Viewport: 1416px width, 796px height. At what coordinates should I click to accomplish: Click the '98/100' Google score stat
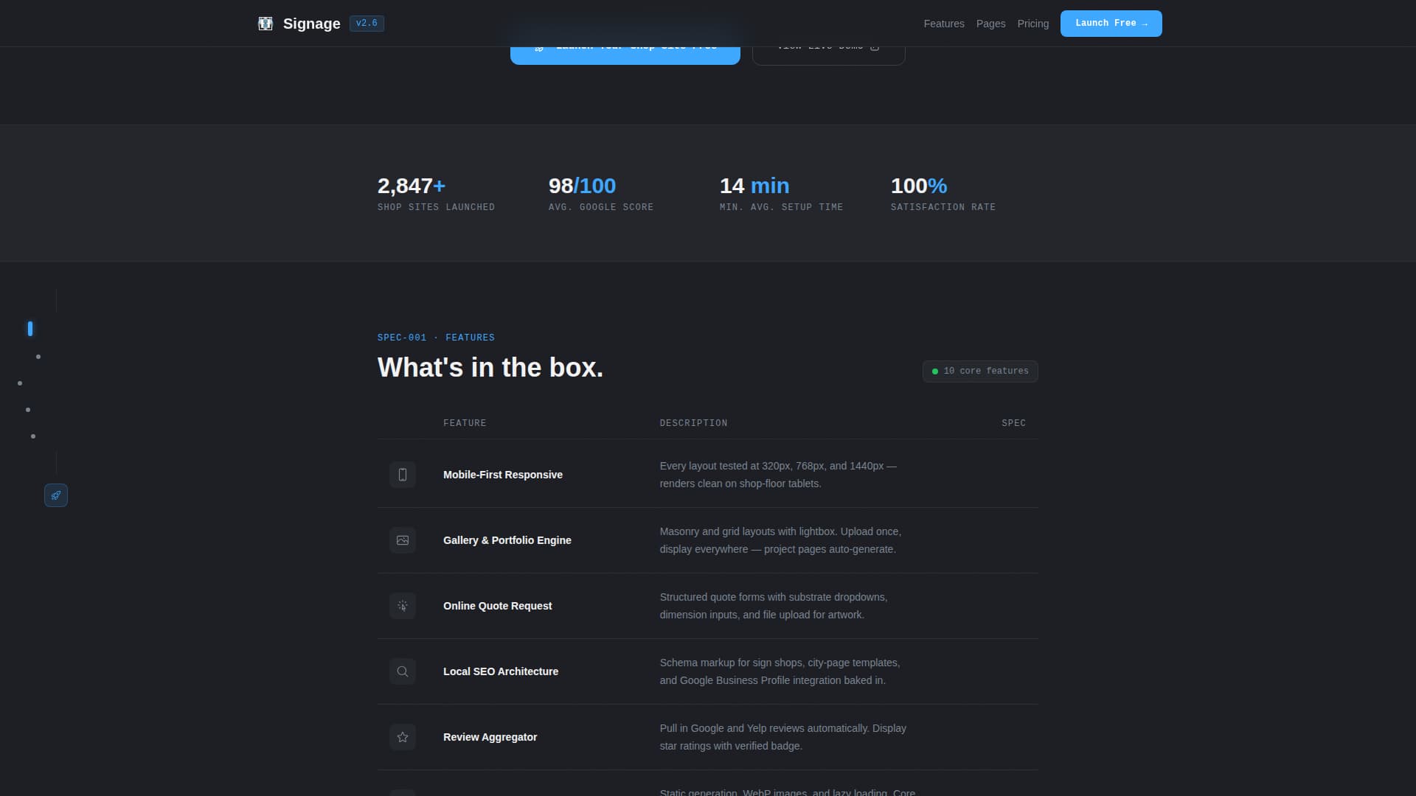582,186
